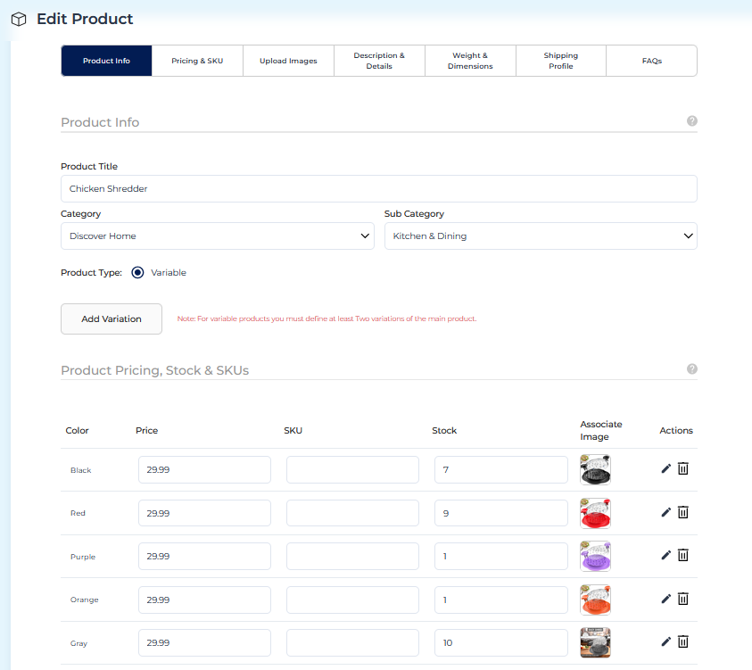
Task: Click the Red shredder associated image thumbnail
Action: tap(595, 513)
